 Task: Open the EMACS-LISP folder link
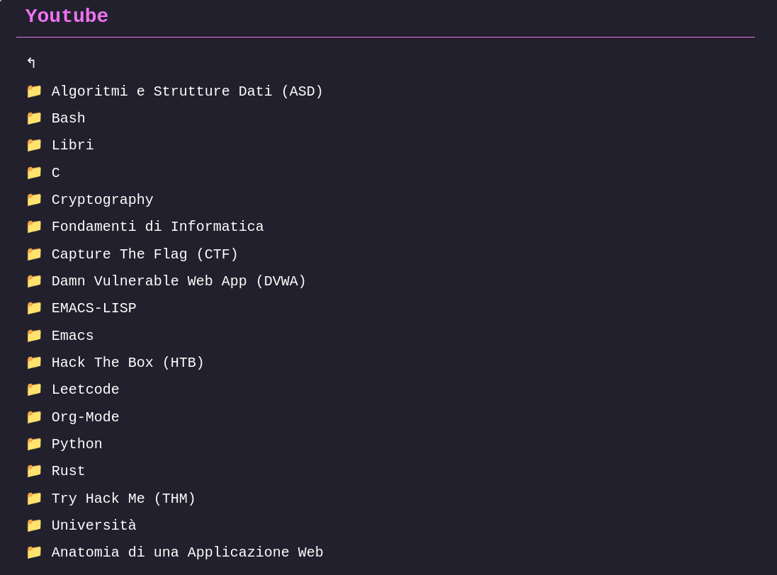tap(94, 308)
